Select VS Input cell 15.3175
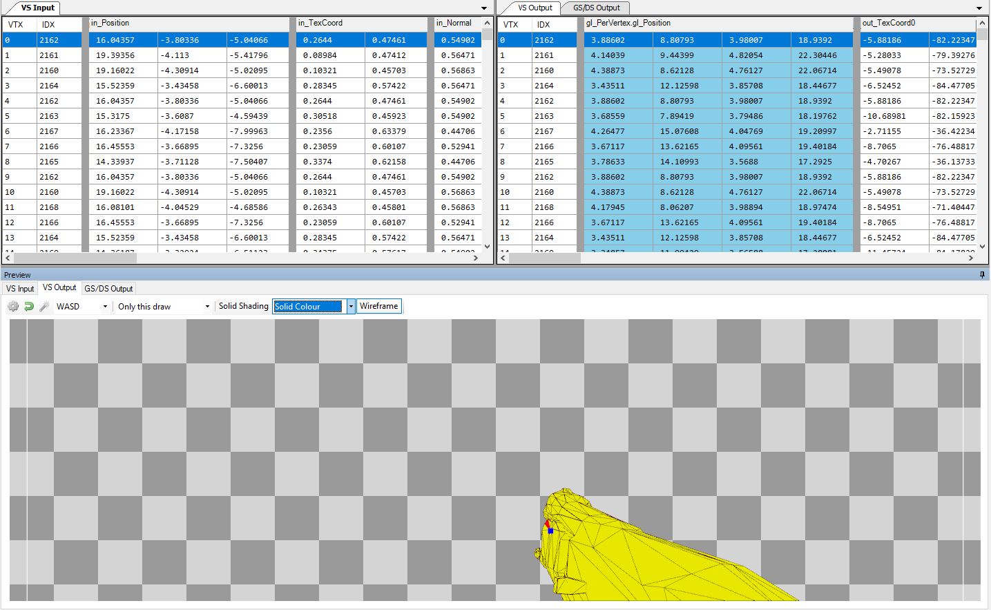The width and height of the screenshot is (991, 610). point(123,116)
